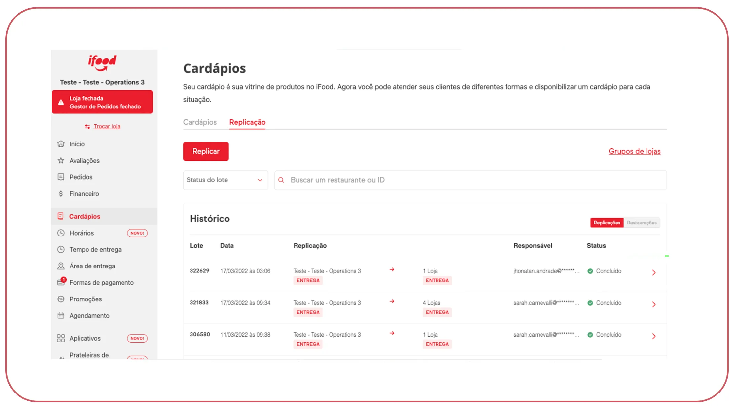Click the star icon next to Avaliações
This screenshot has height=409, width=734.
tap(61, 160)
